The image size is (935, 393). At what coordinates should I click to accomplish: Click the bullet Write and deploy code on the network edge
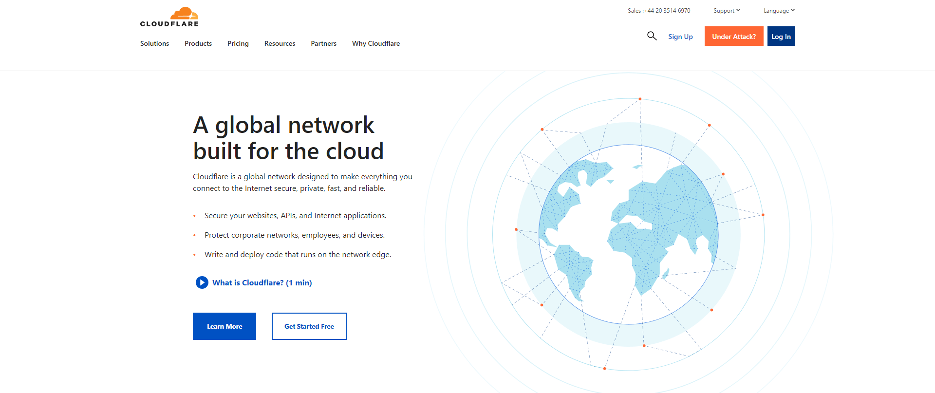298,255
